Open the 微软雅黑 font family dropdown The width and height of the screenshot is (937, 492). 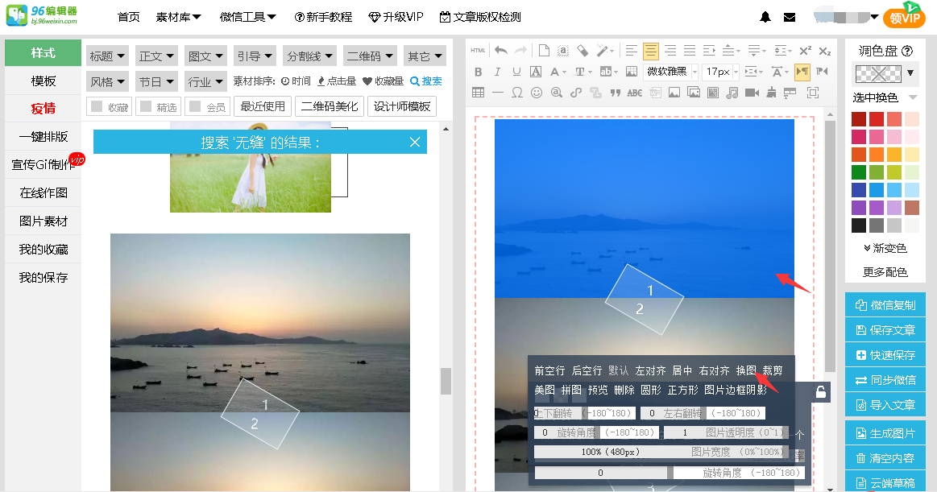(671, 72)
